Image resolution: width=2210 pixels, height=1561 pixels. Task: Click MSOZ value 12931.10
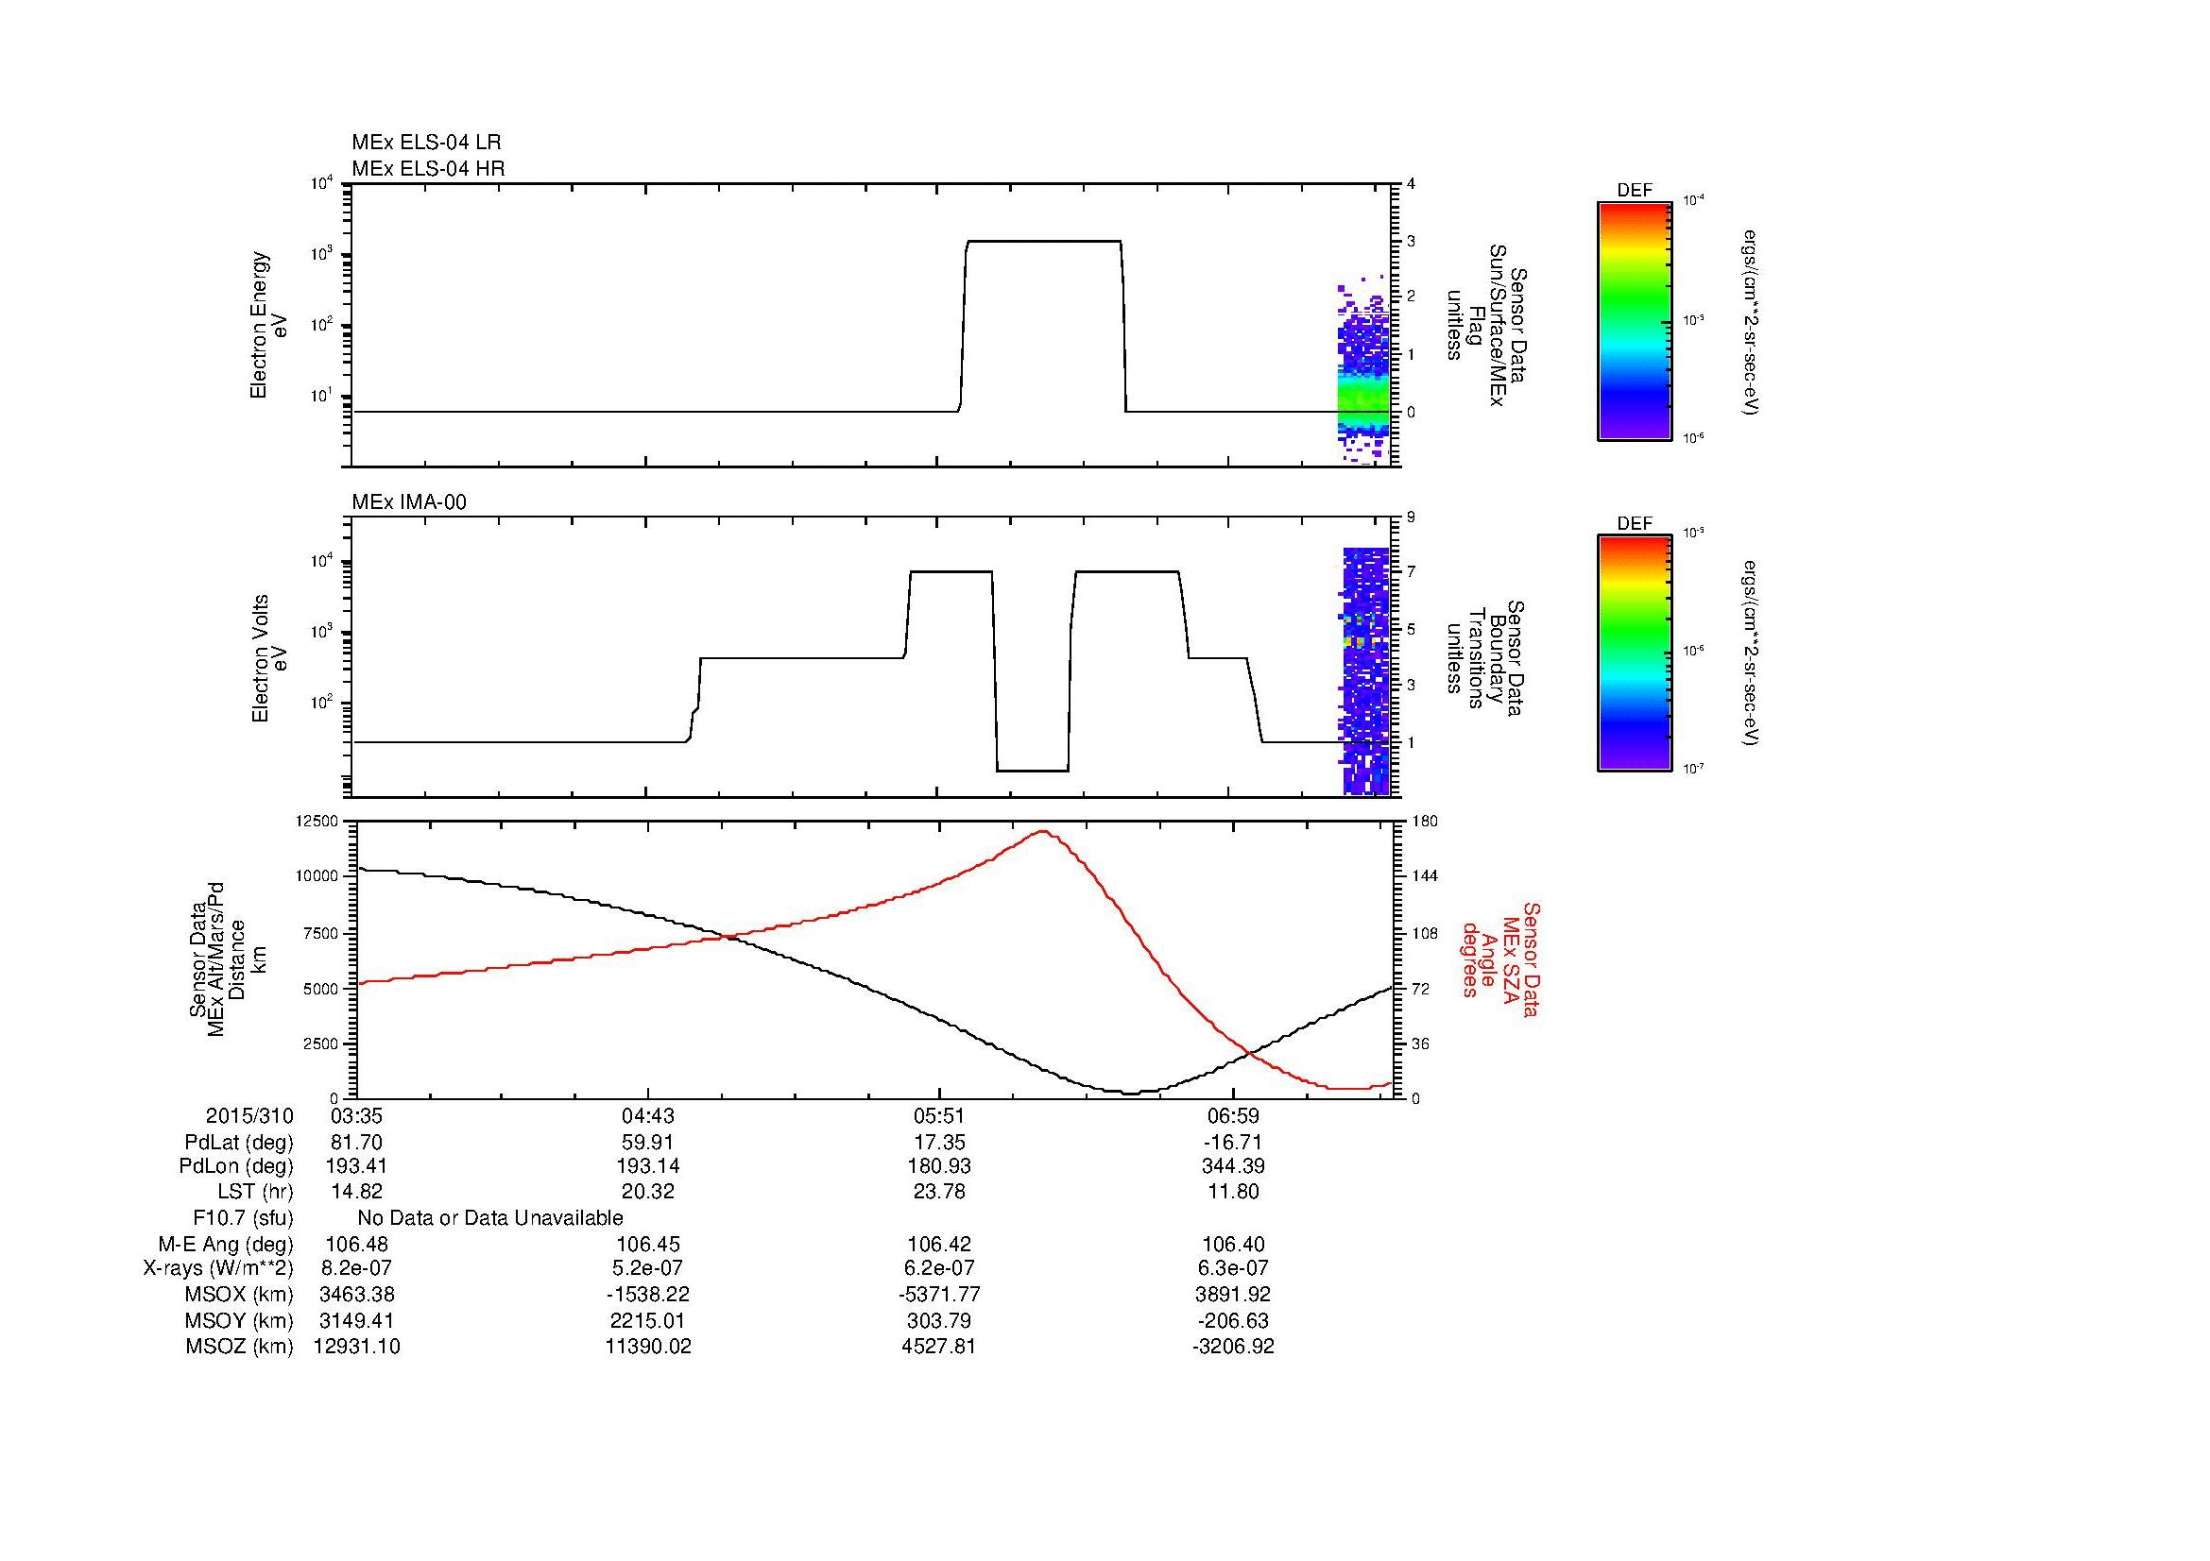(356, 1347)
